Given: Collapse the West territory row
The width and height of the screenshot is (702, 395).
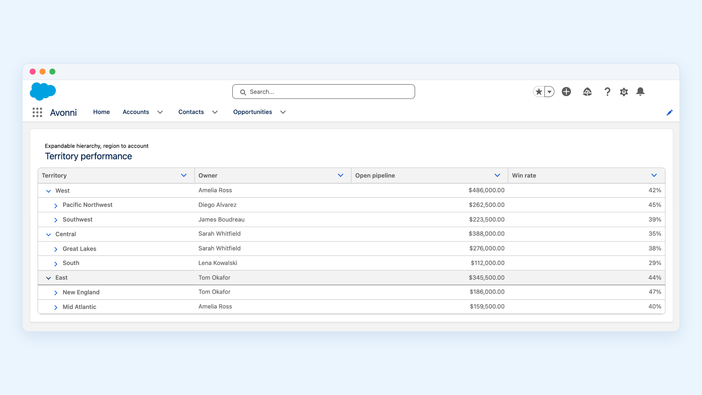Looking at the screenshot, I should [x=49, y=191].
